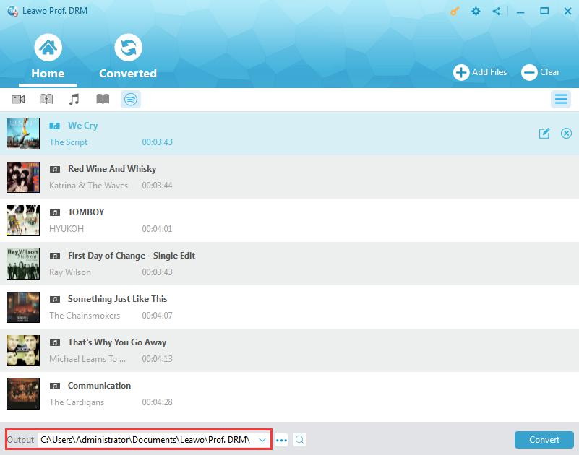This screenshot has height=455, width=579.
Task: Select the TOMBOY track title
Action: tap(86, 212)
